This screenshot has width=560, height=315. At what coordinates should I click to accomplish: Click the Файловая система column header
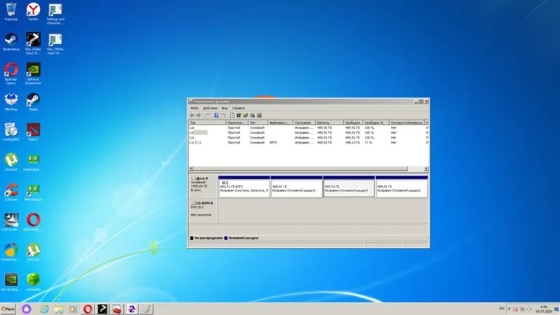281,122
